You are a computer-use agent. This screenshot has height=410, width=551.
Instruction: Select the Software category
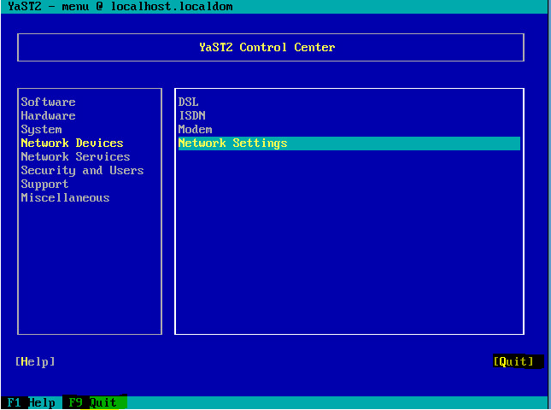pyautogui.click(x=48, y=102)
